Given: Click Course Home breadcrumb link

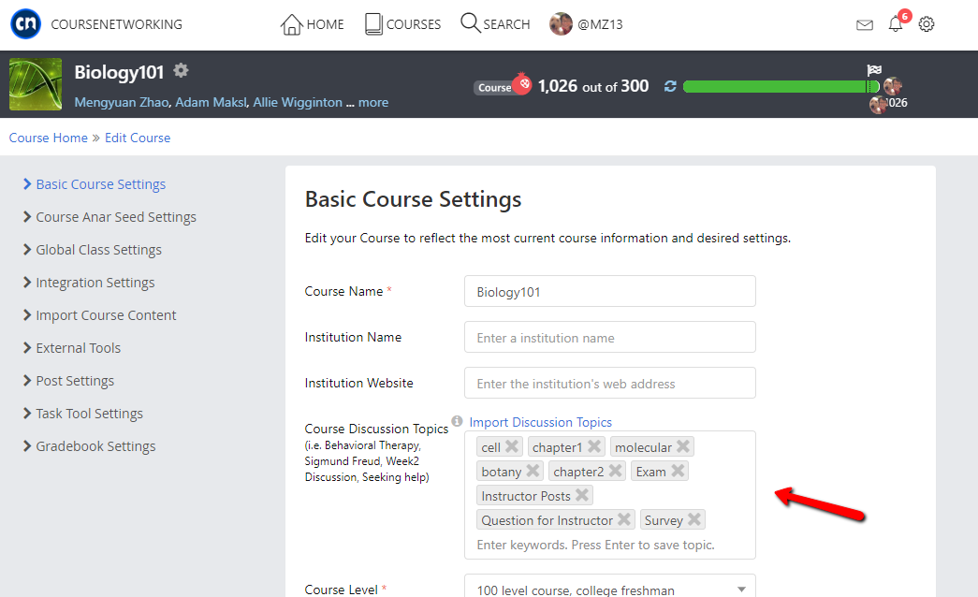Looking at the screenshot, I should (x=48, y=138).
